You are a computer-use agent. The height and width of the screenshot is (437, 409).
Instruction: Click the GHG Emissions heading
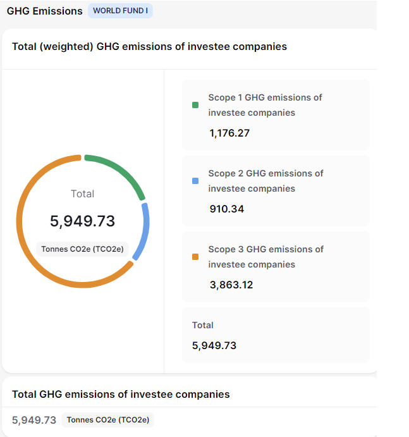point(44,11)
